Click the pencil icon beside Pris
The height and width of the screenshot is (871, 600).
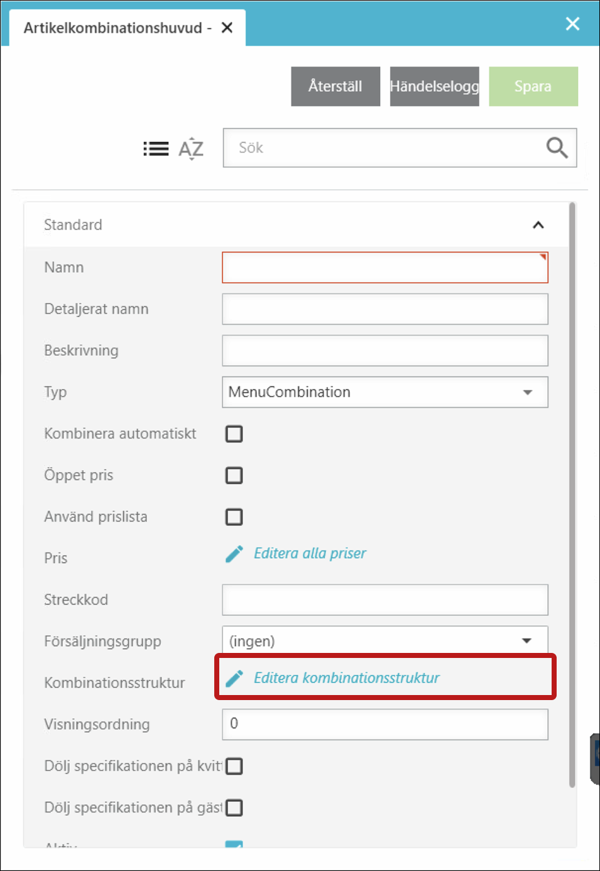click(234, 554)
